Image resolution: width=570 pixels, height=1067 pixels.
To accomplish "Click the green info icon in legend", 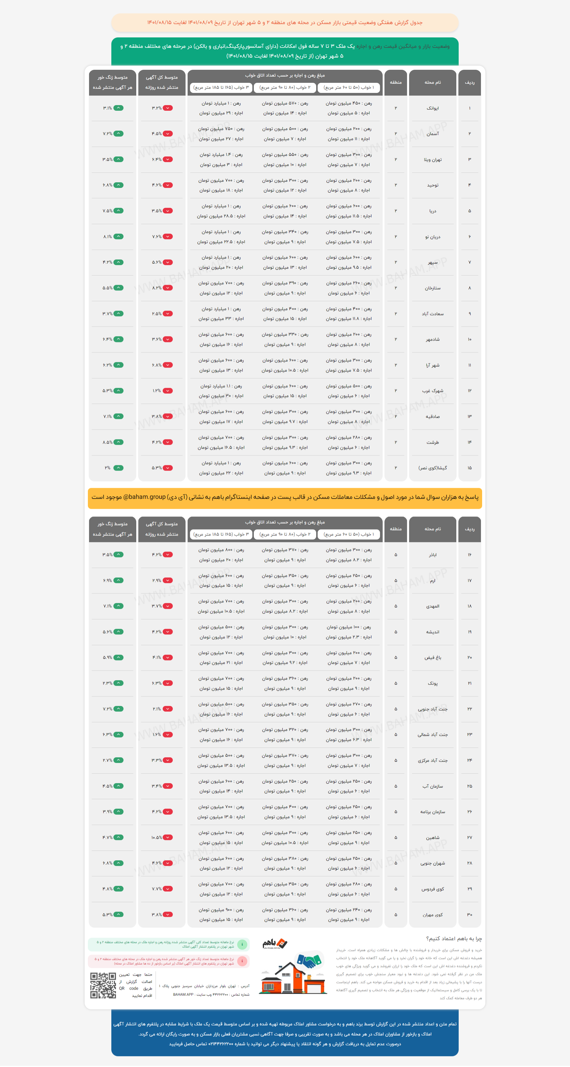I will (x=242, y=944).
